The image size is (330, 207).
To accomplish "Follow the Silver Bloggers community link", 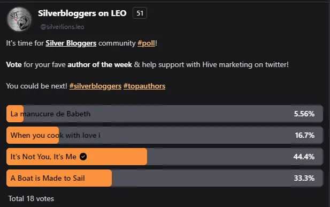I will pyautogui.click(x=71, y=43).
